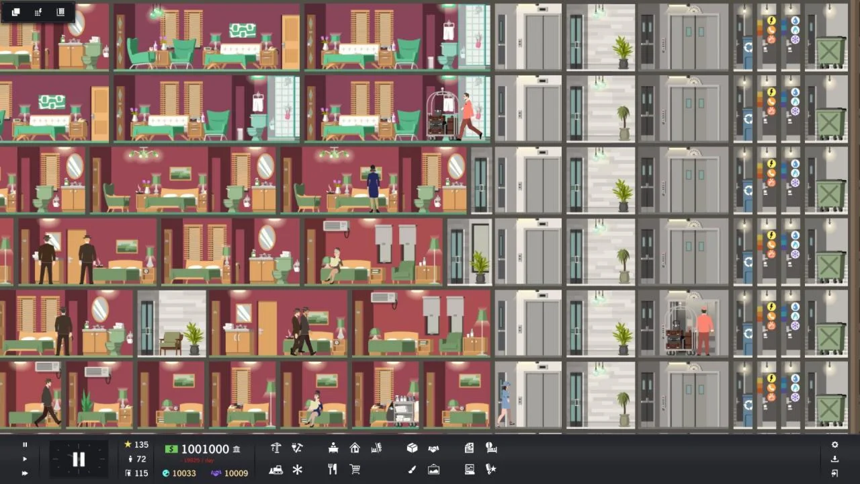Image resolution: width=860 pixels, height=484 pixels.
Task: Select the housekeeping cleaning cart
Action: (x=402, y=411)
